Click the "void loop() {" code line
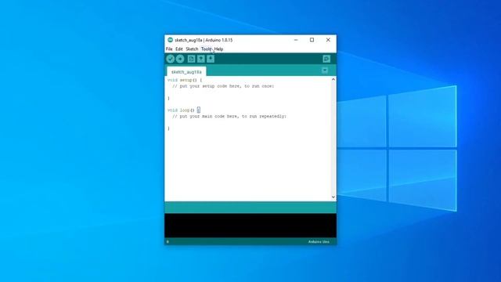This screenshot has height=282, width=501. pyautogui.click(x=184, y=110)
